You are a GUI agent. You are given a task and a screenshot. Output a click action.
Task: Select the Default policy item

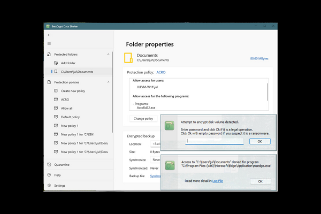[70, 117]
